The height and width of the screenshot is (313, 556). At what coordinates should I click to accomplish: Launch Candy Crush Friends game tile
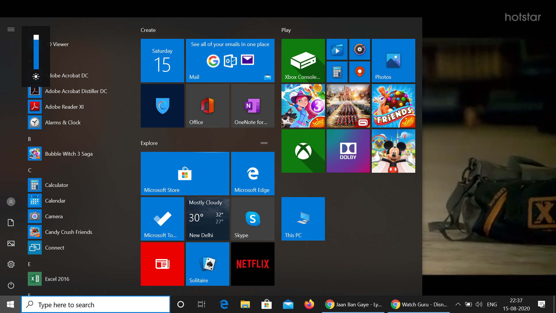click(x=394, y=106)
